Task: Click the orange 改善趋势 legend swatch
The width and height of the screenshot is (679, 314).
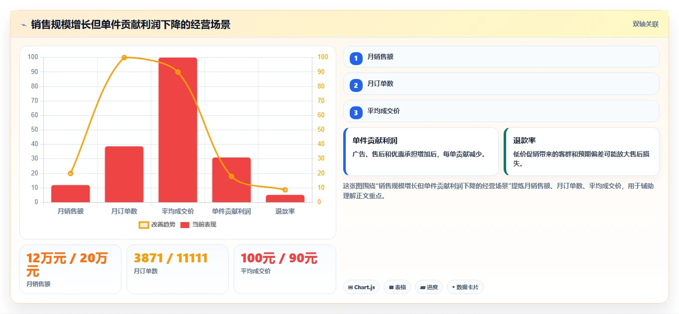Action: [x=143, y=225]
